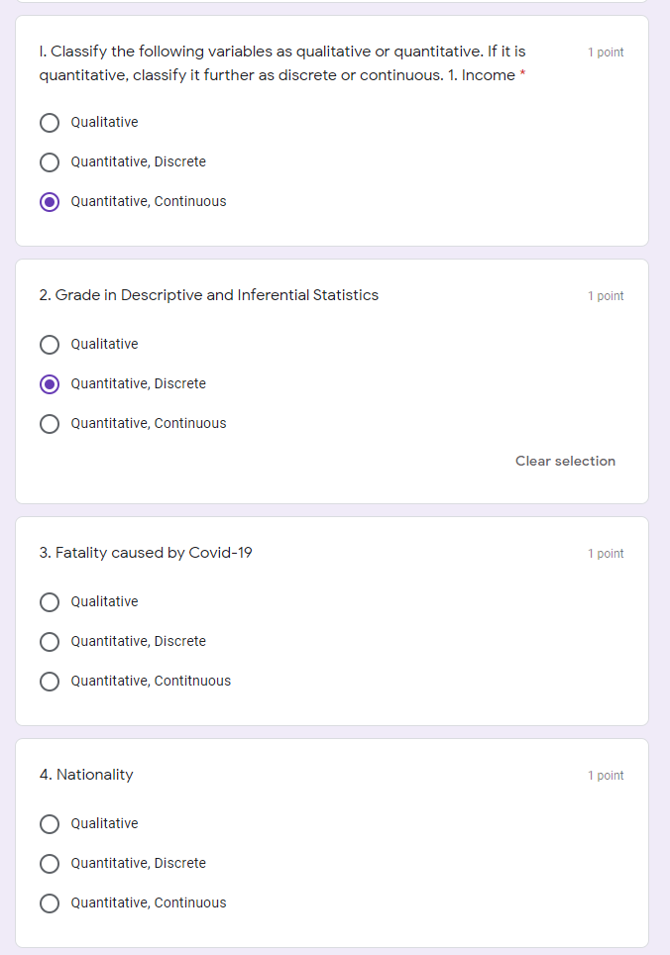Click the Grade in Descriptive Statistics question title
The image size is (670, 955).
click(x=208, y=295)
